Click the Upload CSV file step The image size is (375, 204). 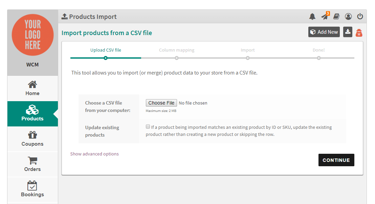coord(106,50)
